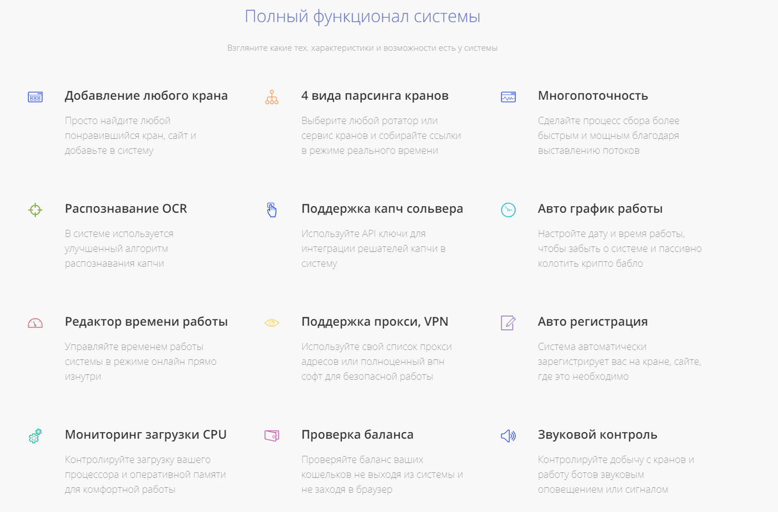Click the browser window icon beside Добавление любого крана
This screenshot has width=778, height=512.
click(35, 97)
